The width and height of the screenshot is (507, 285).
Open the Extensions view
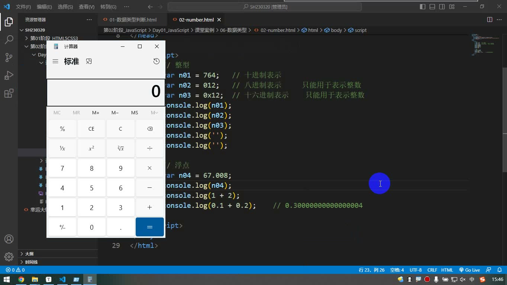point(9,93)
